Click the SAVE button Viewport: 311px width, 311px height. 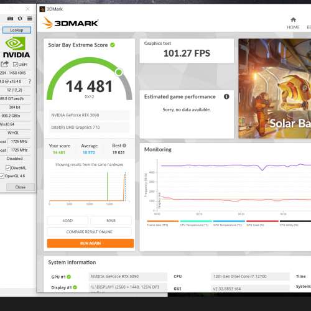[x=111, y=220]
